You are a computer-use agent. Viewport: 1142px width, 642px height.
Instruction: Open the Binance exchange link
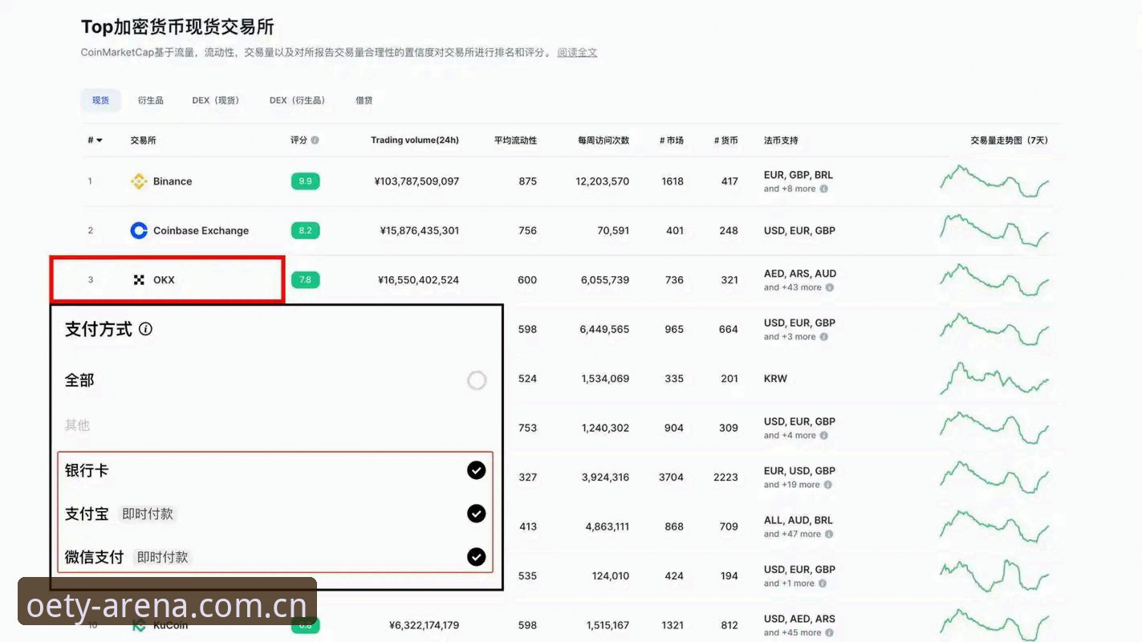click(173, 181)
